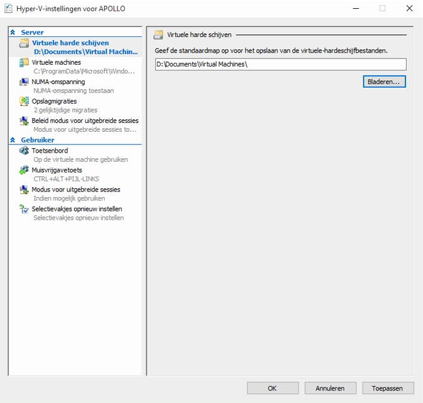
Task: Click 'CTRL+ALT+PIJL-LINKS' subtext
Action: point(67,179)
